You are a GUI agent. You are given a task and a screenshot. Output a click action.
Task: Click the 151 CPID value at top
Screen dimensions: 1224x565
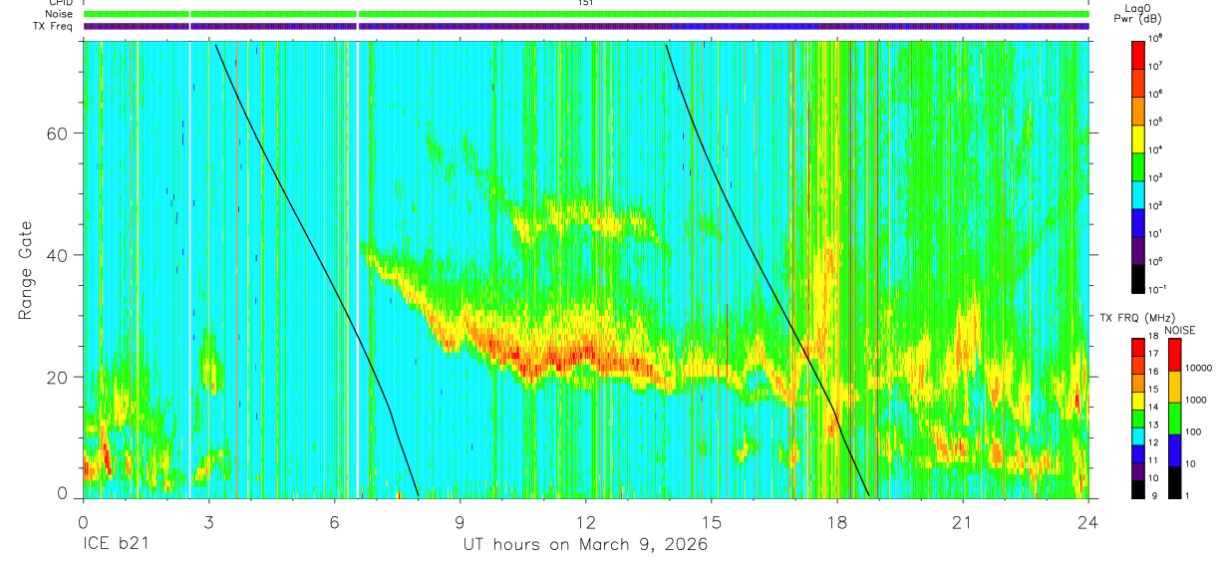point(586,3)
